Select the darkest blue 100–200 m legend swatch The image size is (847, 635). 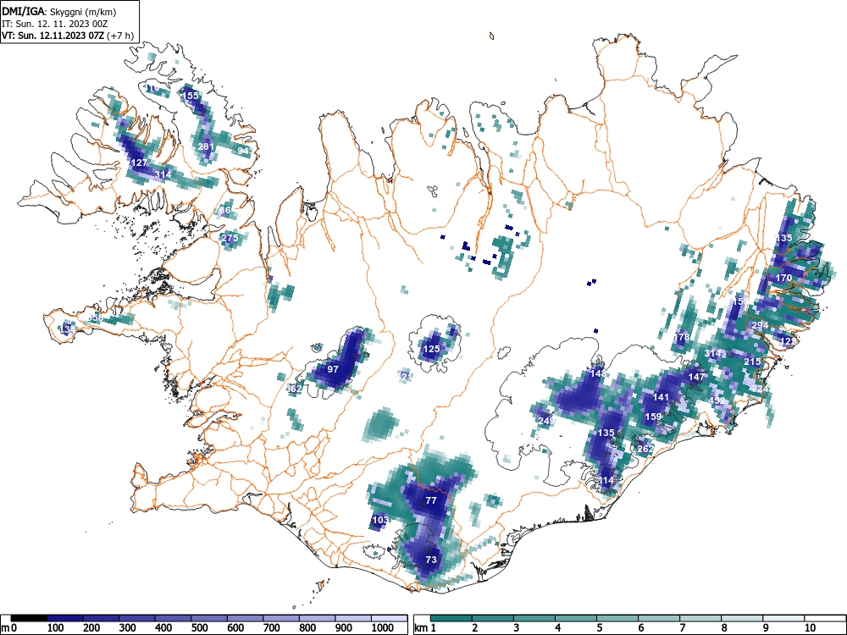[x=65, y=618]
